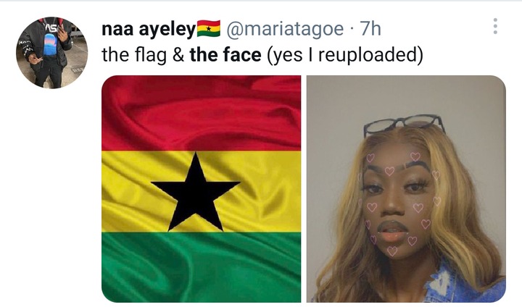Click the glasses on the woman's head
522x307 pixels.
click(x=405, y=125)
